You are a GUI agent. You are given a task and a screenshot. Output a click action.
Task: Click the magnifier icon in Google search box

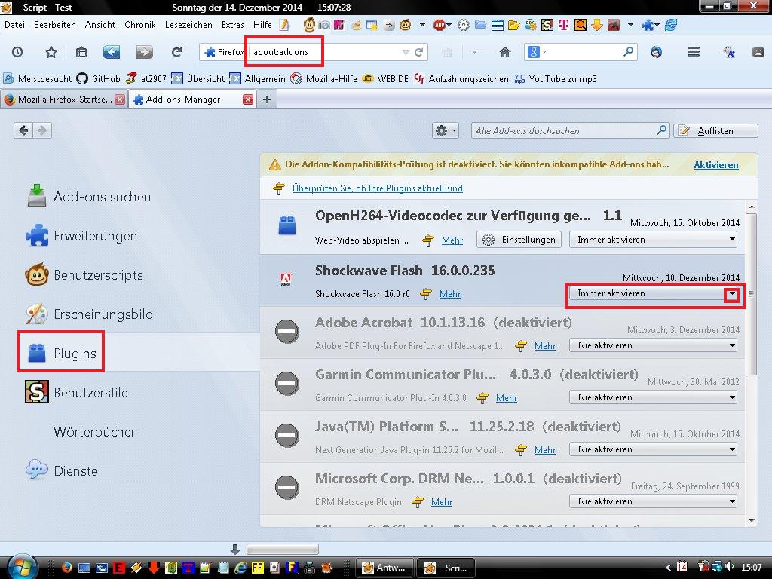coord(628,51)
